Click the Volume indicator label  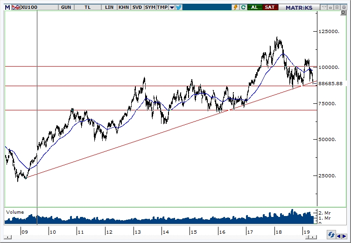[x=15, y=212]
